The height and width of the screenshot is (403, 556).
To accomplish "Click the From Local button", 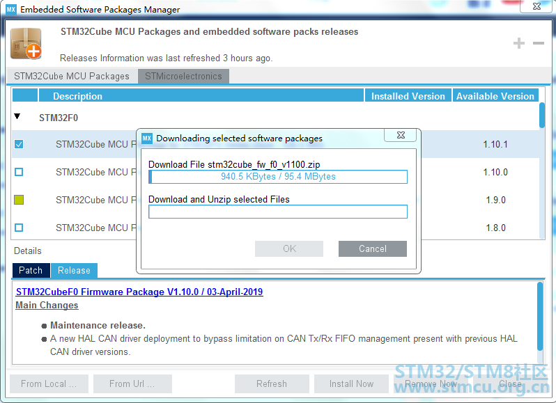I will point(49,384).
